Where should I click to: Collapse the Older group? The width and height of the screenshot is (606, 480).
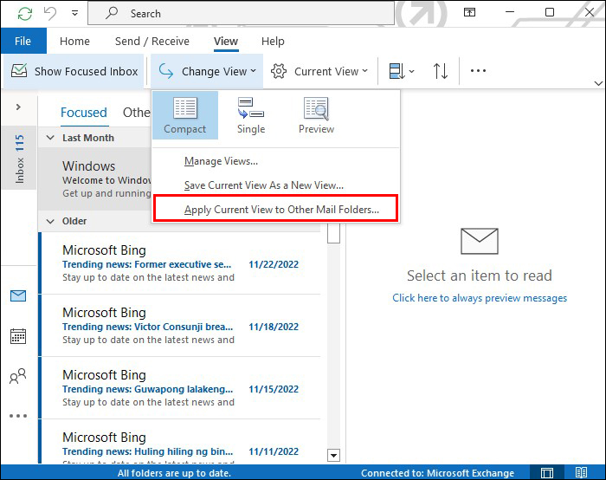click(50, 221)
